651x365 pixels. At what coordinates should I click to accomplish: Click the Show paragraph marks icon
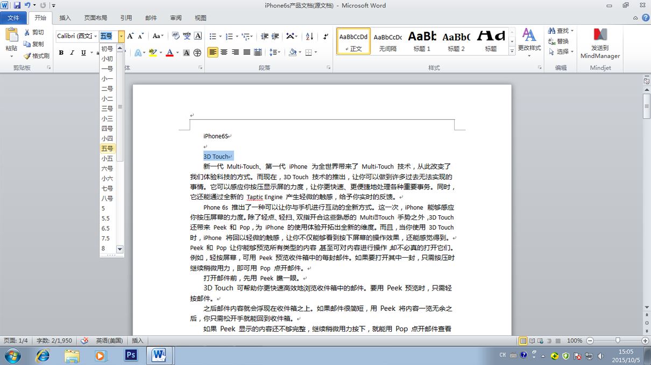[326, 36]
